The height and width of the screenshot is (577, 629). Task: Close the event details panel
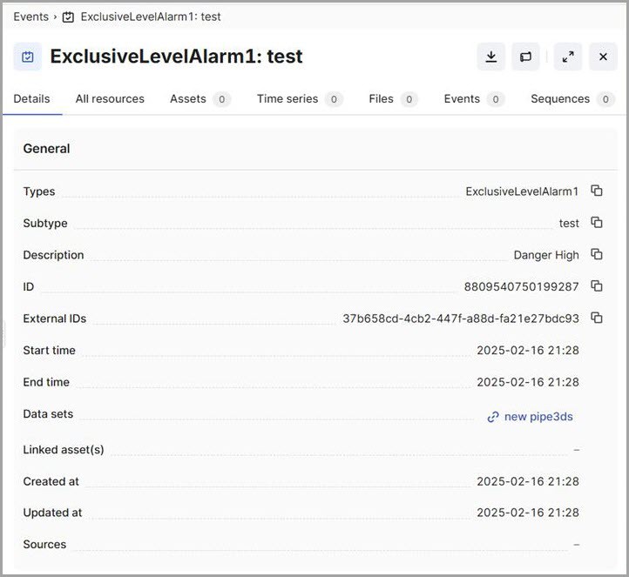pyautogui.click(x=603, y=57)
